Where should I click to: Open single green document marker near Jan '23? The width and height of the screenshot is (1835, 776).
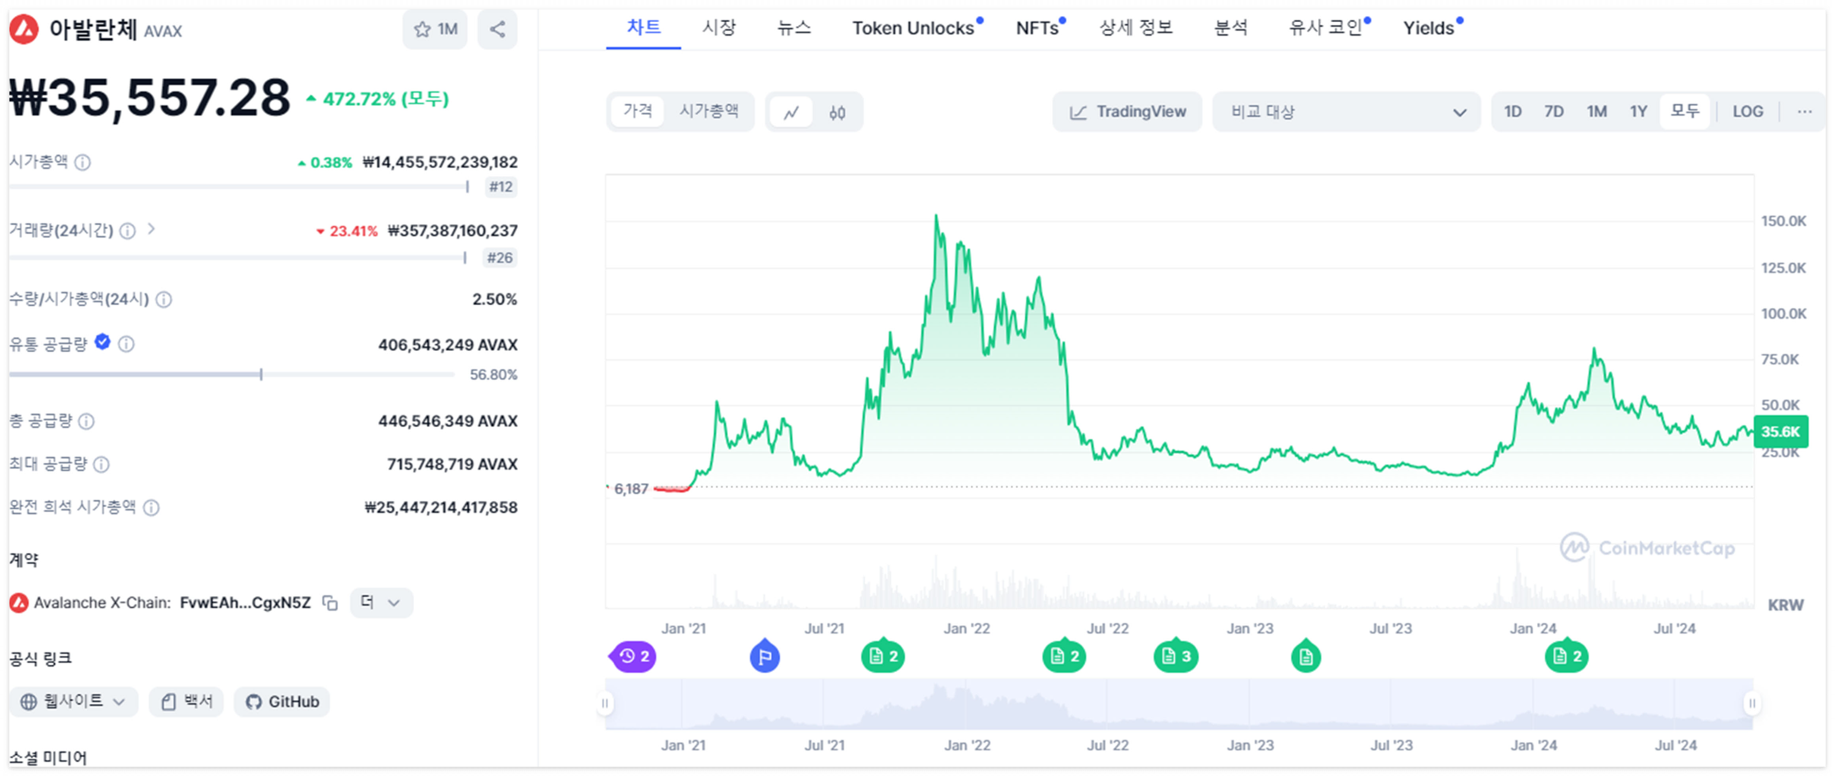tap(1306, 656)
